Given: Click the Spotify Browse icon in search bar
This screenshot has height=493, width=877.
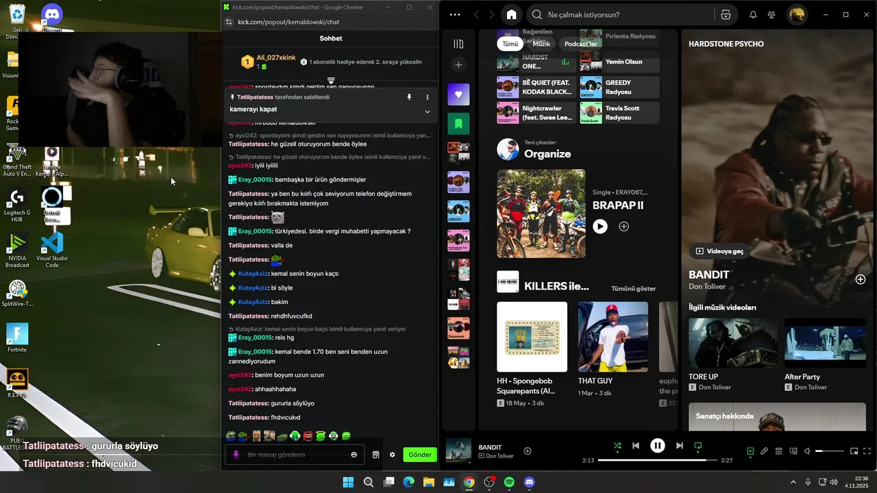Looking at the screenshot, I should click(x=726, y=15).
